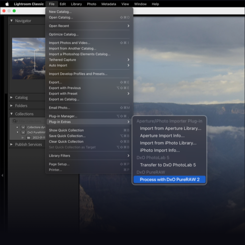Screen dimensions: 245x245
Task: Select Import Develop Profiles and Presets...
Action: point(89,74)
